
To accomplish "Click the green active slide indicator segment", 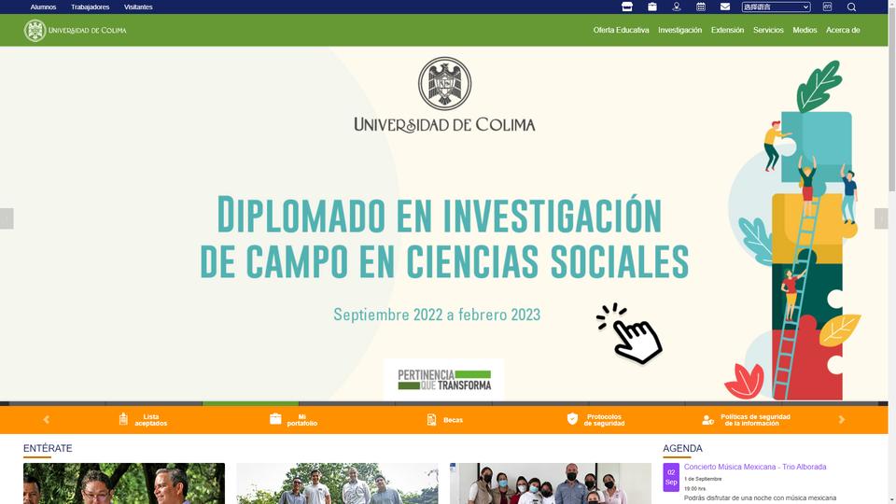I will 250,403.
